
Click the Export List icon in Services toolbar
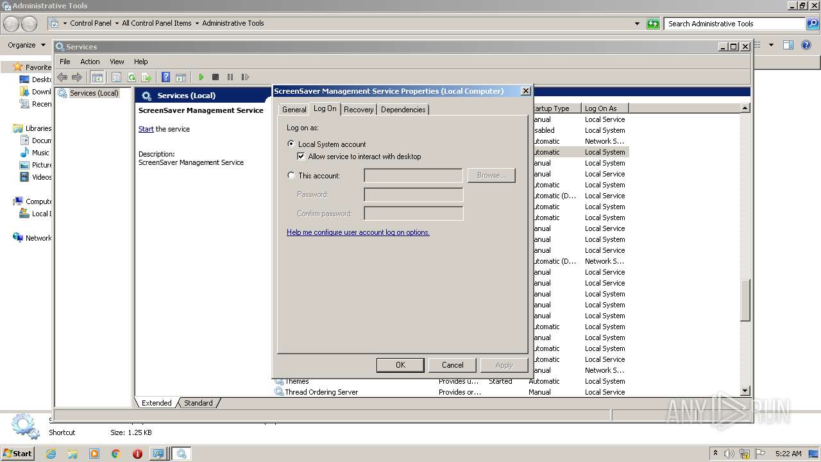tap(146, 77)
